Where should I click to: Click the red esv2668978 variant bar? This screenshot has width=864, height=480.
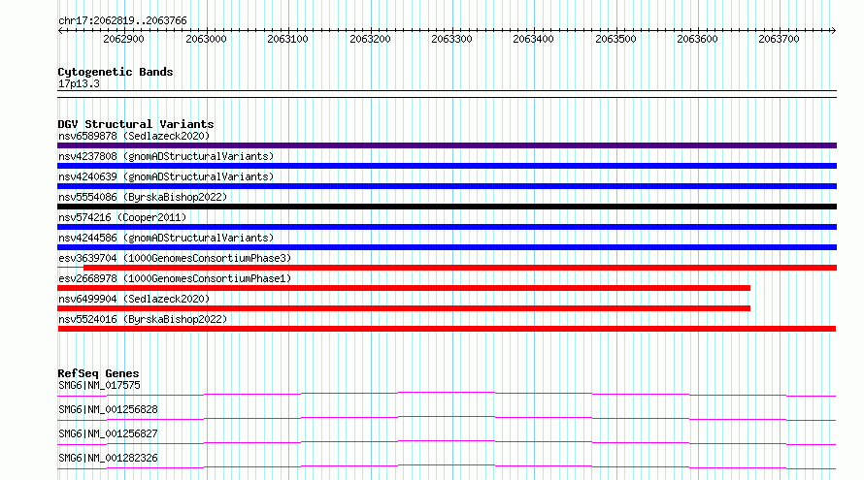[404, 288]
